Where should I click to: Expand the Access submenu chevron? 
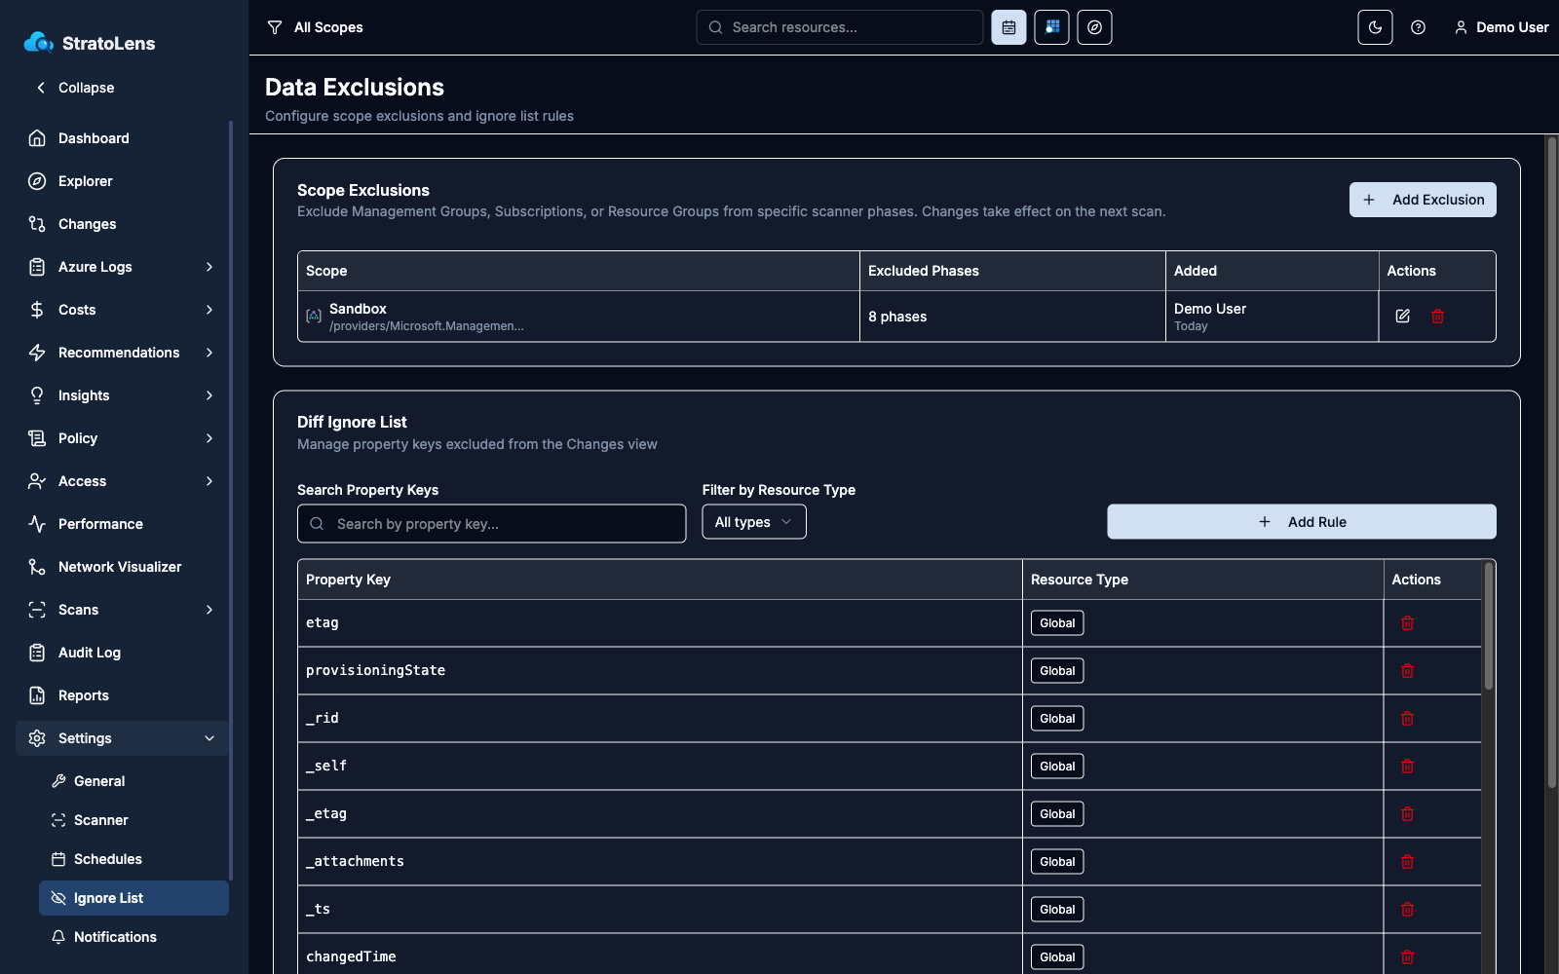pyautogui.click(x=209, y=481)
